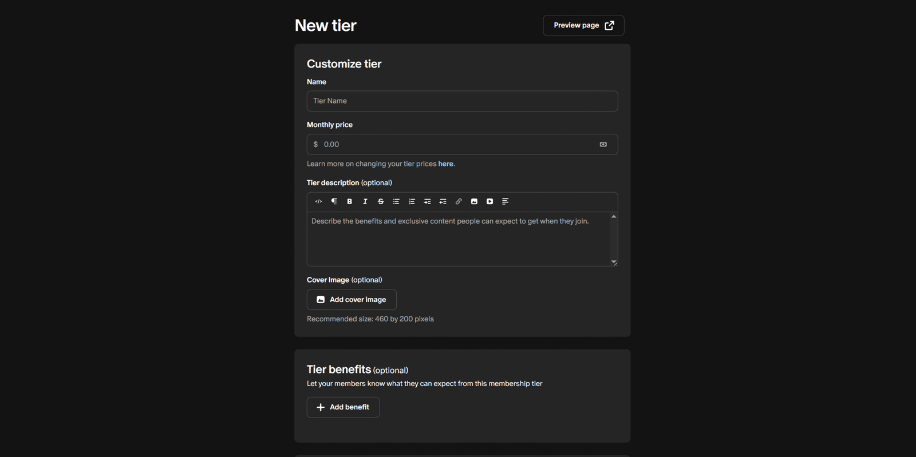Embed a video in description
The width and height of the screenshot is (916, 457).
click(x=489, y=201)
